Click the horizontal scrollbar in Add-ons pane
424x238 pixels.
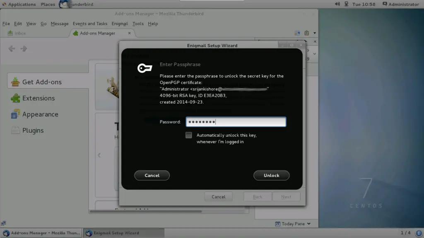tap(146, 211)
